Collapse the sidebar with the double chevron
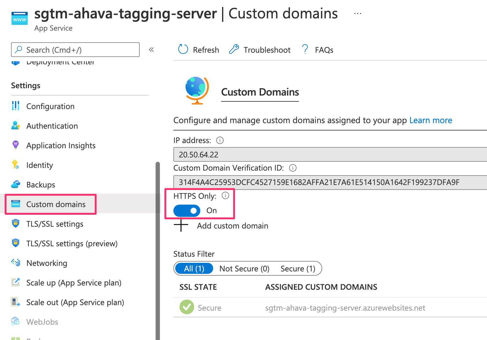The height and width of the screenshot is (340, 487). (x=151, y=50)
